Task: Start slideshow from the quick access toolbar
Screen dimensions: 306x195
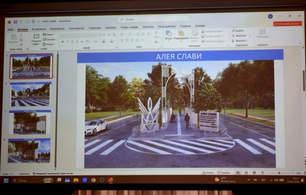Action: tap(33, 21)
